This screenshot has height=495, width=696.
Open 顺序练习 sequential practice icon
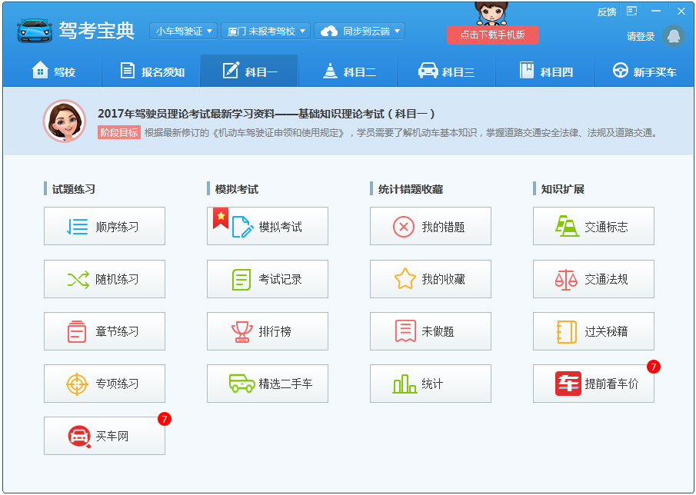click(78, 227)
